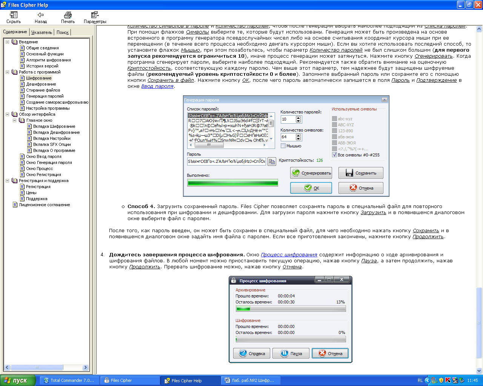The height and width of the screenshot is (386, 483).
Task: Click the copy password icon beside the Пароль field
Action: coord(272,161)
